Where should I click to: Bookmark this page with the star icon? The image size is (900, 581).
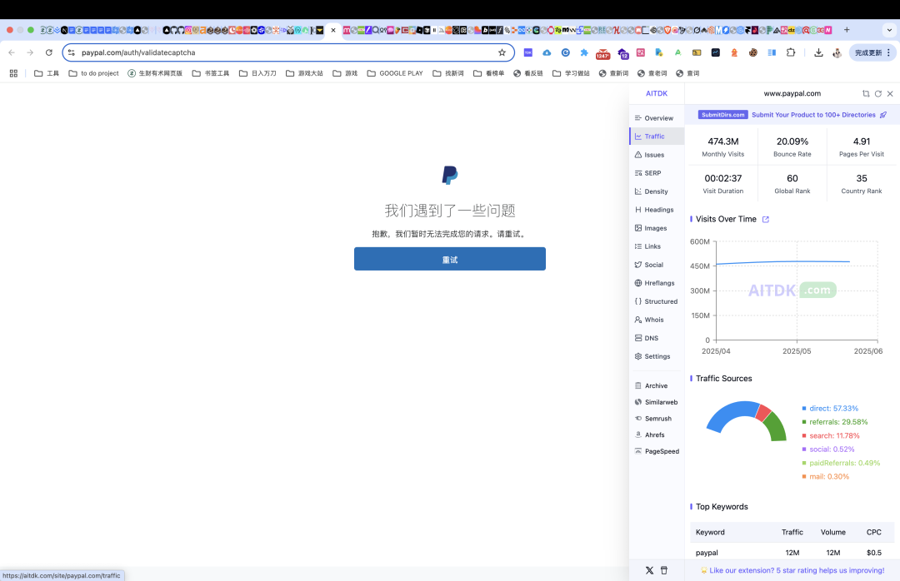[x=502, y=52]
